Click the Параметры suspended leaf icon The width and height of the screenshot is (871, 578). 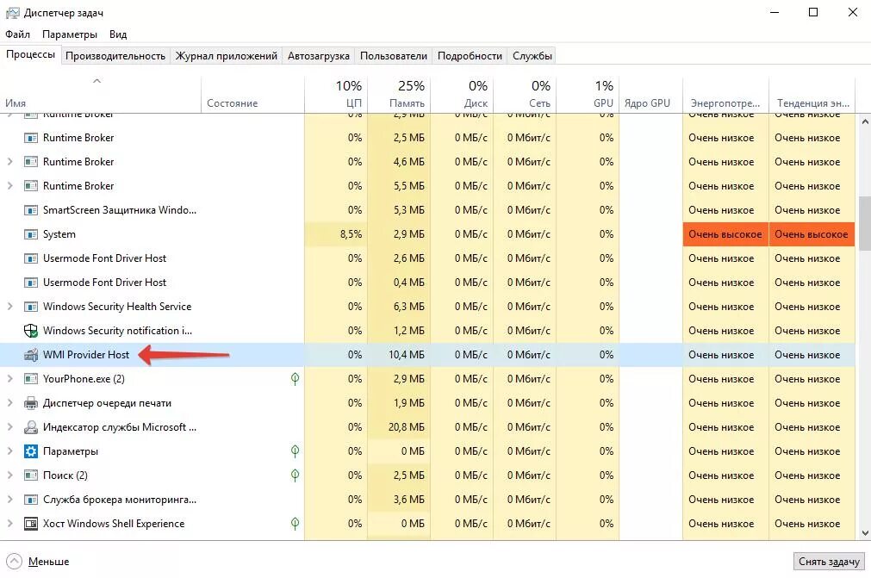pyautogui.click(x=295, y=451)
